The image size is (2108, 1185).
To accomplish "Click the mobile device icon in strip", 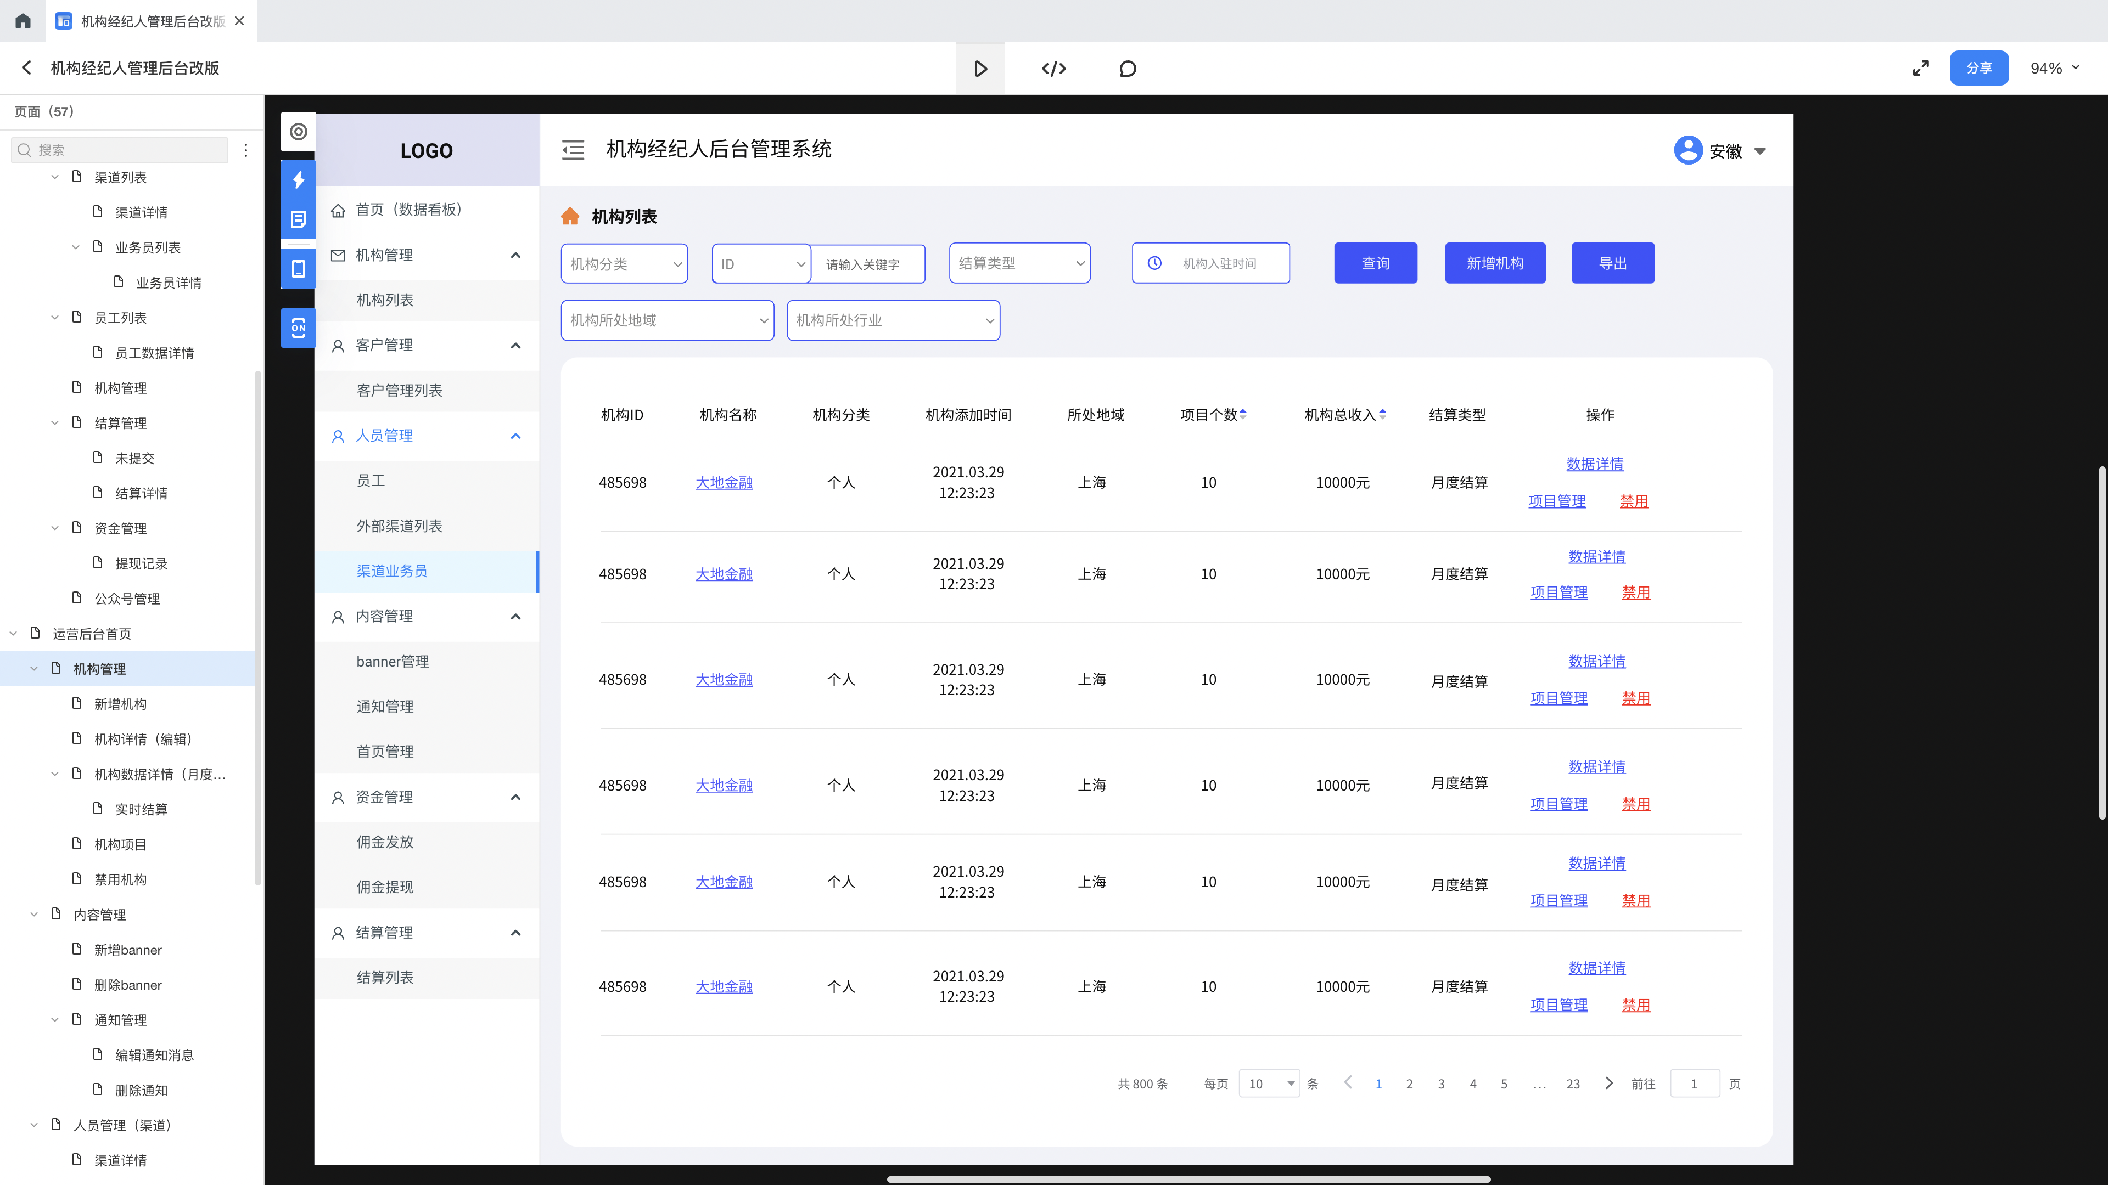I will pos(299,268).
